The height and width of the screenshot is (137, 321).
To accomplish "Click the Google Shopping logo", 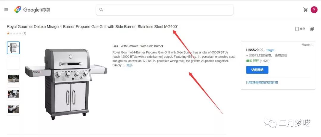I will [32, 10].
